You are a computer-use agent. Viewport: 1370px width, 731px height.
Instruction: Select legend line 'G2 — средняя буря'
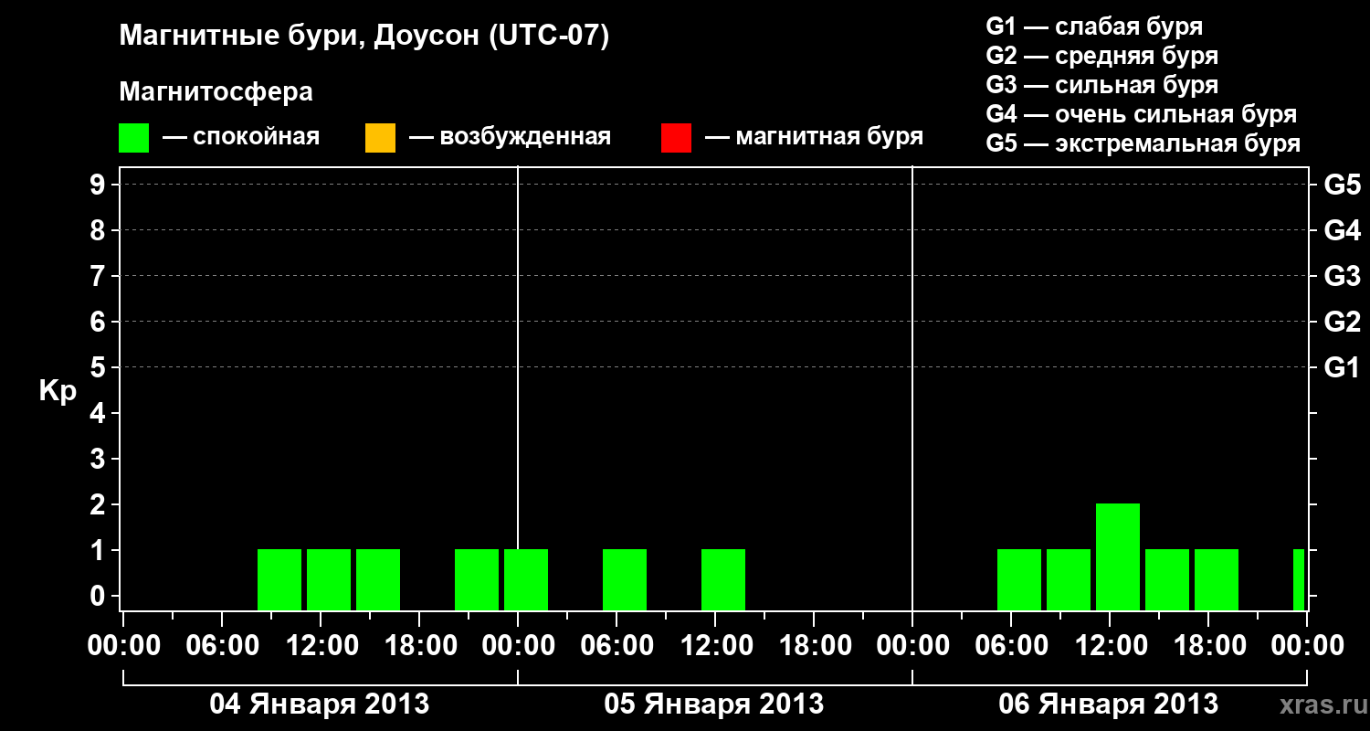[x=1101, y=56]
